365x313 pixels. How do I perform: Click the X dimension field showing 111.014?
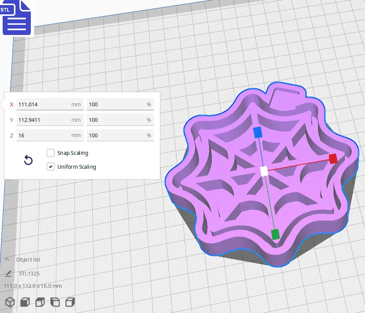(x=50, y=104)
